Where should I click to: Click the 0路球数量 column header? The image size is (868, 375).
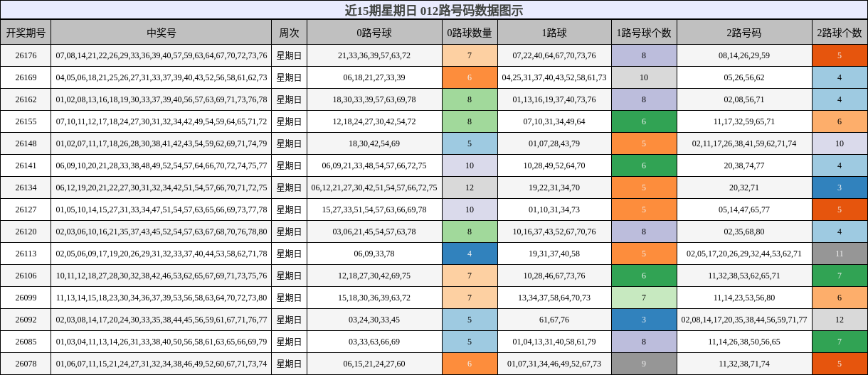pyautogui.click(x=470, y=32)
